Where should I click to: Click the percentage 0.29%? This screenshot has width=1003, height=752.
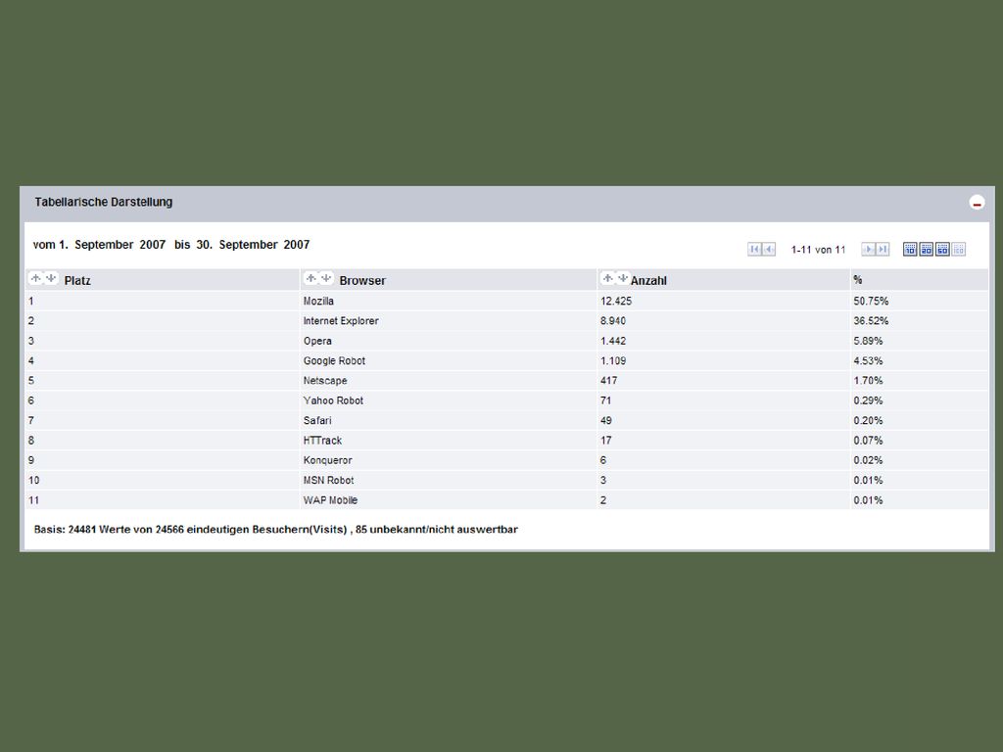point(868,400)
